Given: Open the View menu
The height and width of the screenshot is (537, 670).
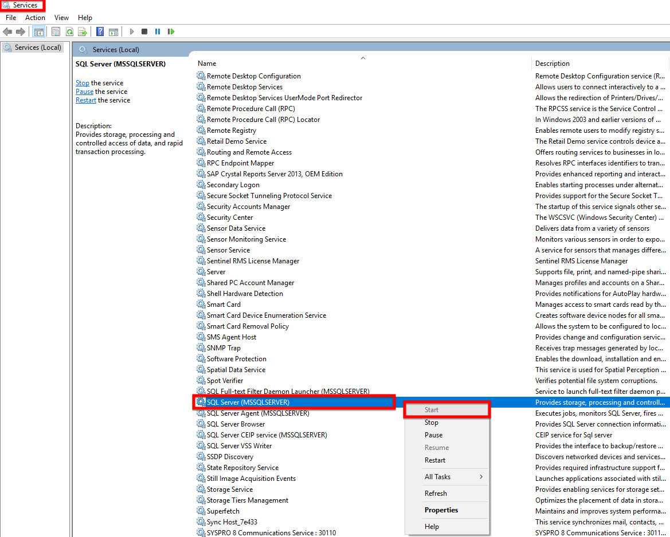Looking at the screenshot, I should pos(61,18).
